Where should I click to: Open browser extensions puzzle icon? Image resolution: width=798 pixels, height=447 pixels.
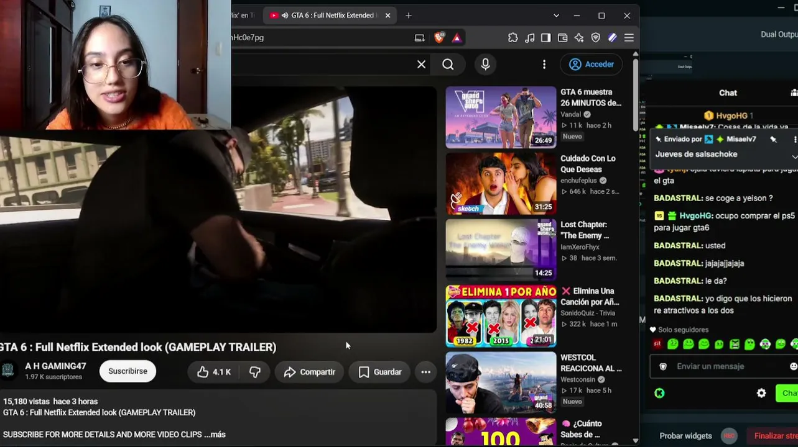[x=513, y=38]
